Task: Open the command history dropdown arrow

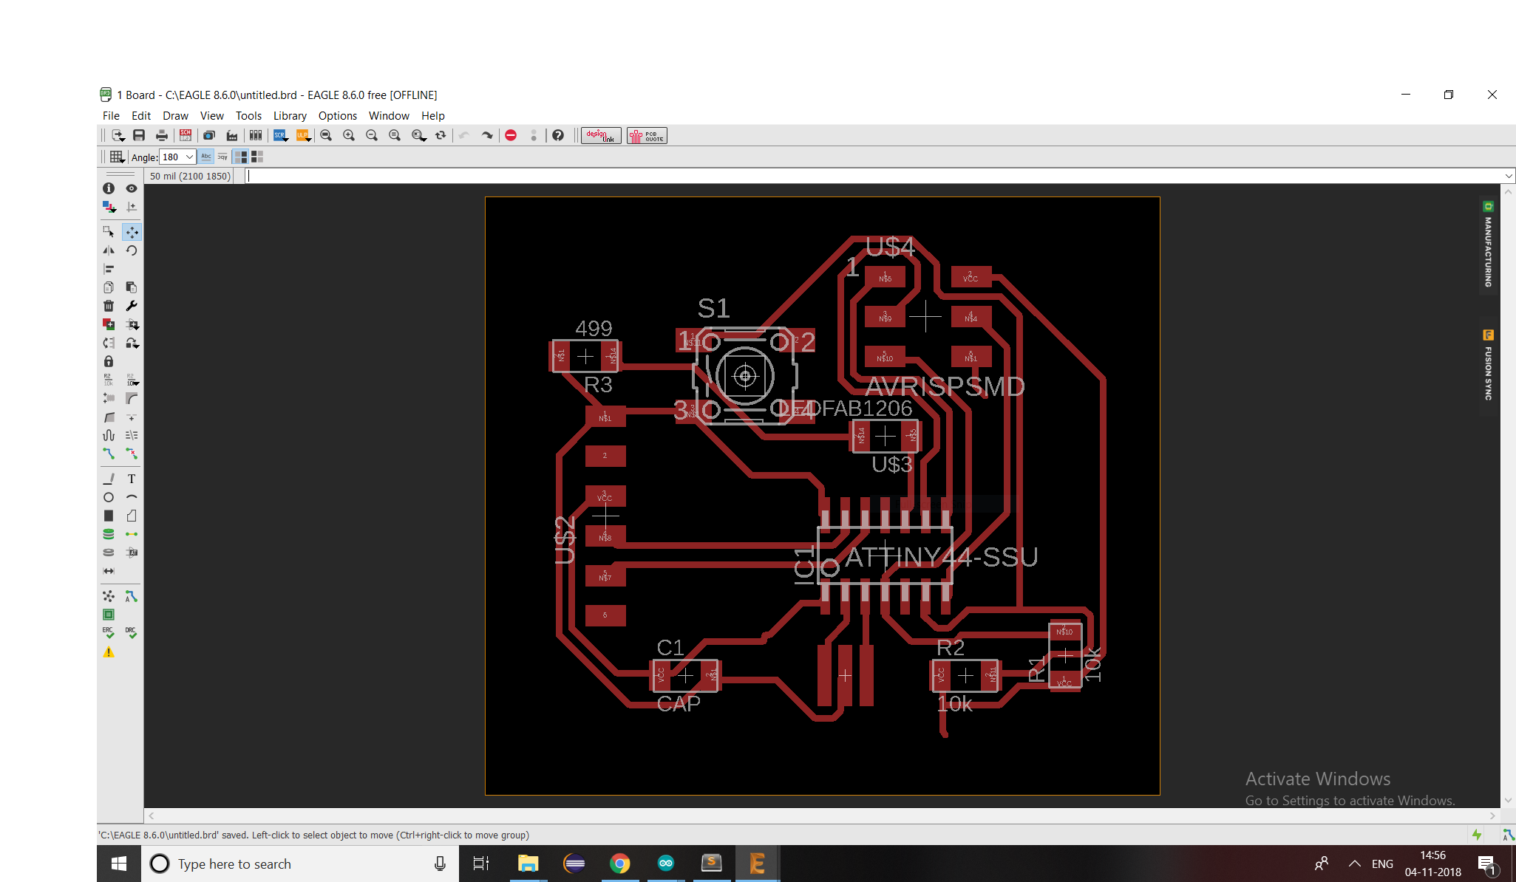Action: point(1509,176)
